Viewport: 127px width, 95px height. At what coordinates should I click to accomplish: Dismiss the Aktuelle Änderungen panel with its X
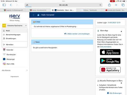[121, 83]
